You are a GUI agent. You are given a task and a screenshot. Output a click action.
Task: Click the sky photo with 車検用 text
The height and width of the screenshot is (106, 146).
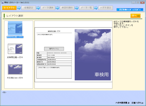click(x=93, y=55)
